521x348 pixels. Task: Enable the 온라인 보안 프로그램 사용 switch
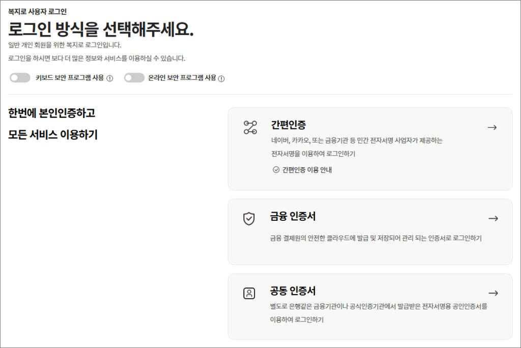[x=134, y=78]
